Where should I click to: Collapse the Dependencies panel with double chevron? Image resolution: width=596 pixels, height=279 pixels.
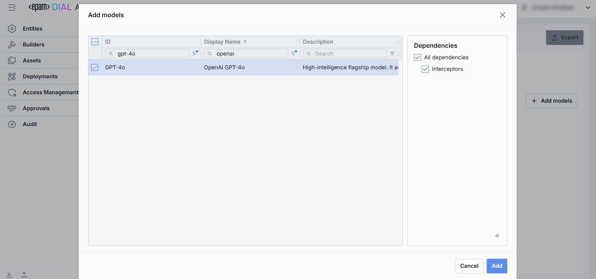[x=497, y=236]
